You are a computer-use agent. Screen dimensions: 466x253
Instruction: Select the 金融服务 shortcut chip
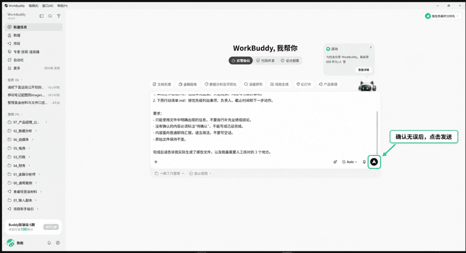(188, 85)
